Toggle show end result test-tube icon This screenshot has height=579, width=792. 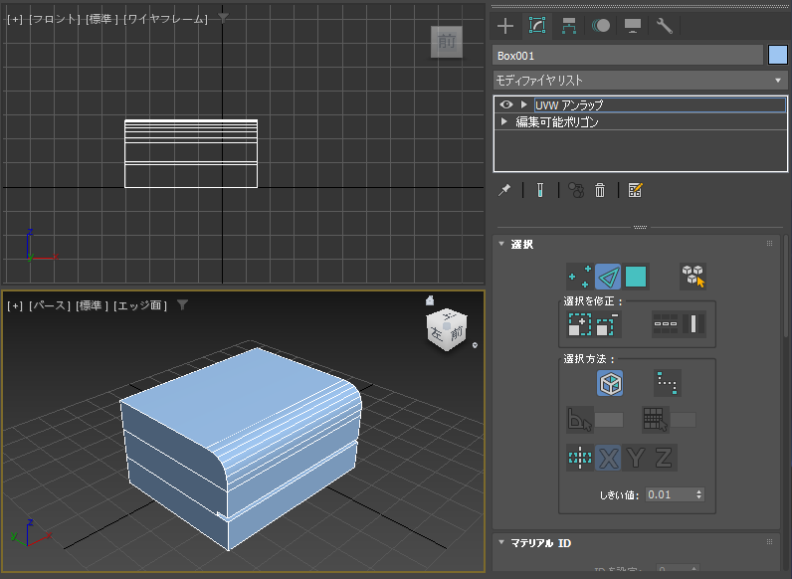point(540,190)
